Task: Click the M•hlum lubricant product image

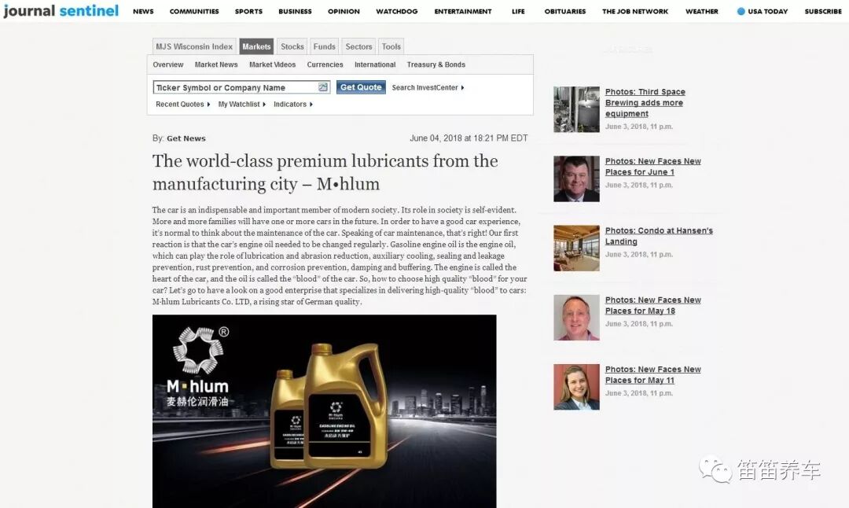Action: [325, 411]
